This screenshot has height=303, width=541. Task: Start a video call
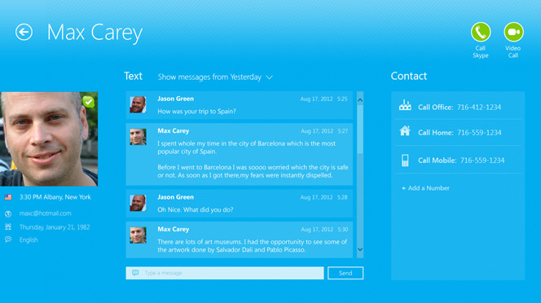(513, 32)
